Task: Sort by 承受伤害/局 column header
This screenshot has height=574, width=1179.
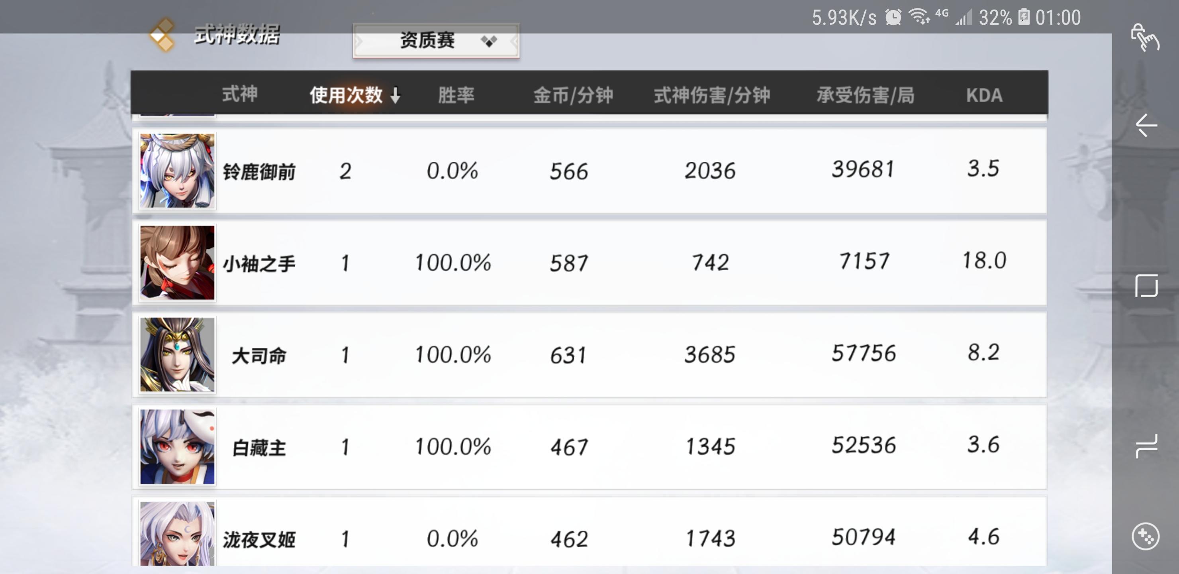Action: tap(866, 95)
